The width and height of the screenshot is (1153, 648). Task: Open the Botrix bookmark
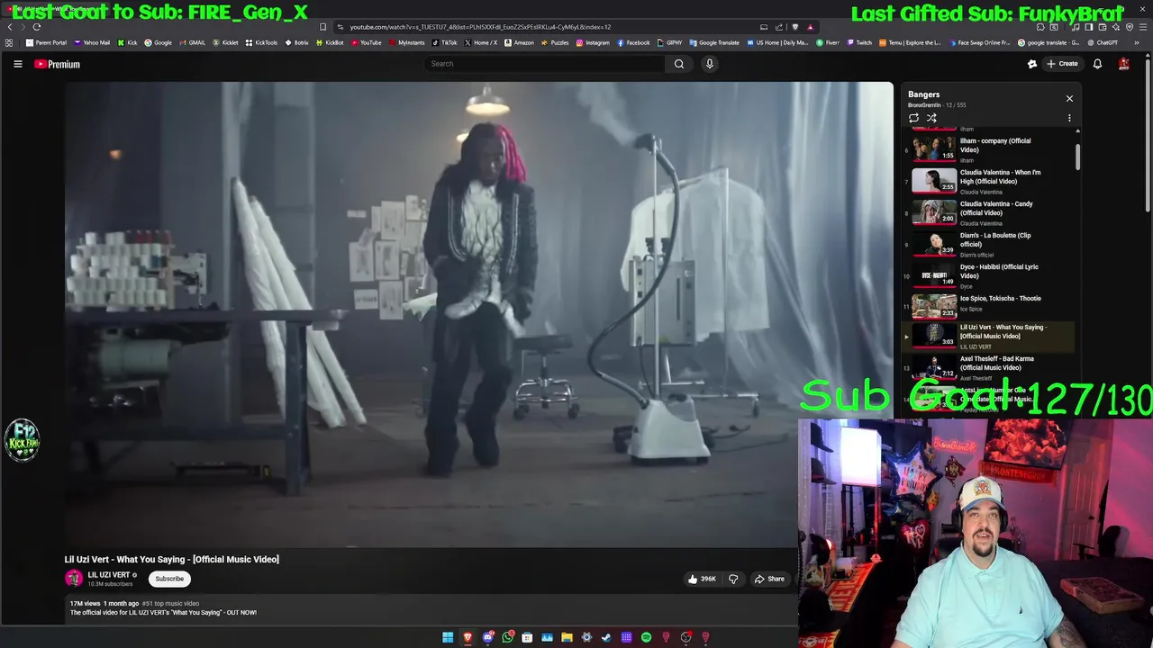point(297,42)
